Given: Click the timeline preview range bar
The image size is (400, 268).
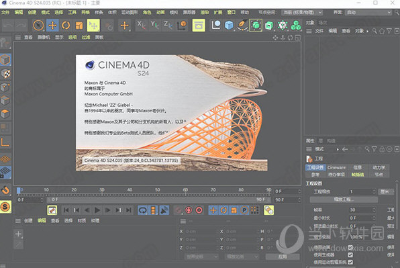Looking at the screenshot, I should pyautogui.click(x=158, y=199).
